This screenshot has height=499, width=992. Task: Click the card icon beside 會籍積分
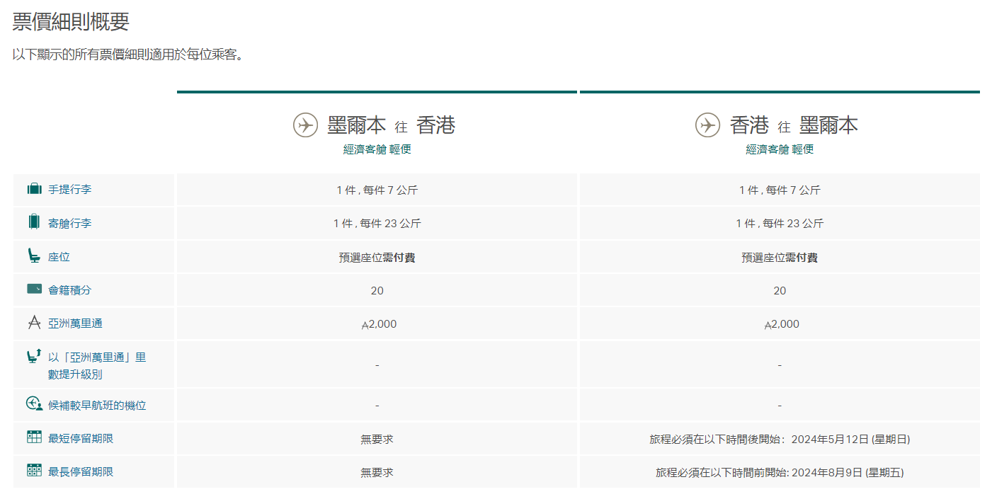click(x=34, y=289)
